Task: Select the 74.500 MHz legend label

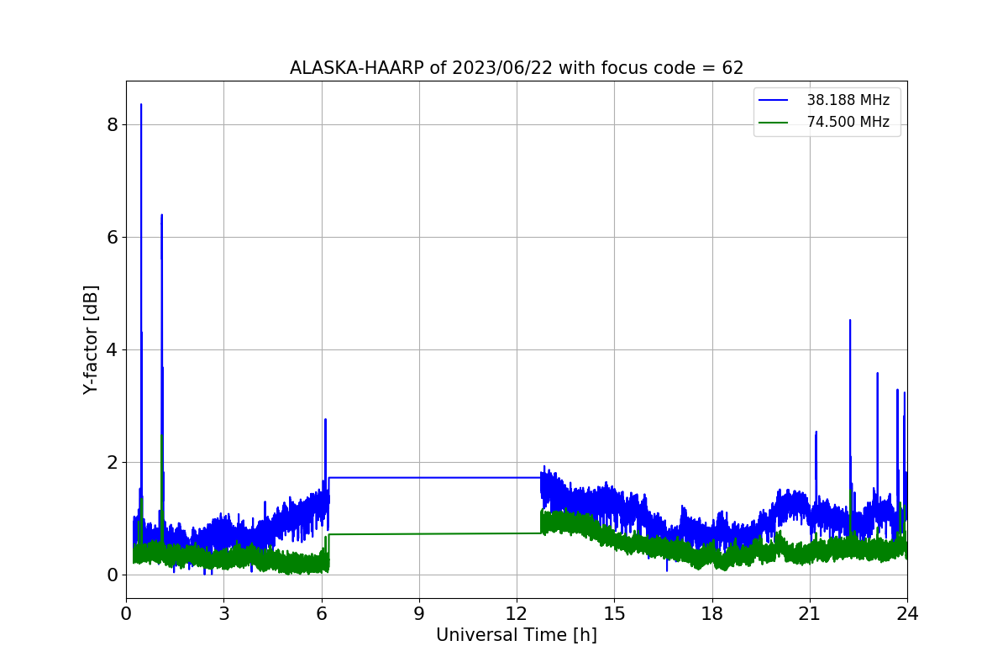Action: pyautogui.click(x=848, y=122)
